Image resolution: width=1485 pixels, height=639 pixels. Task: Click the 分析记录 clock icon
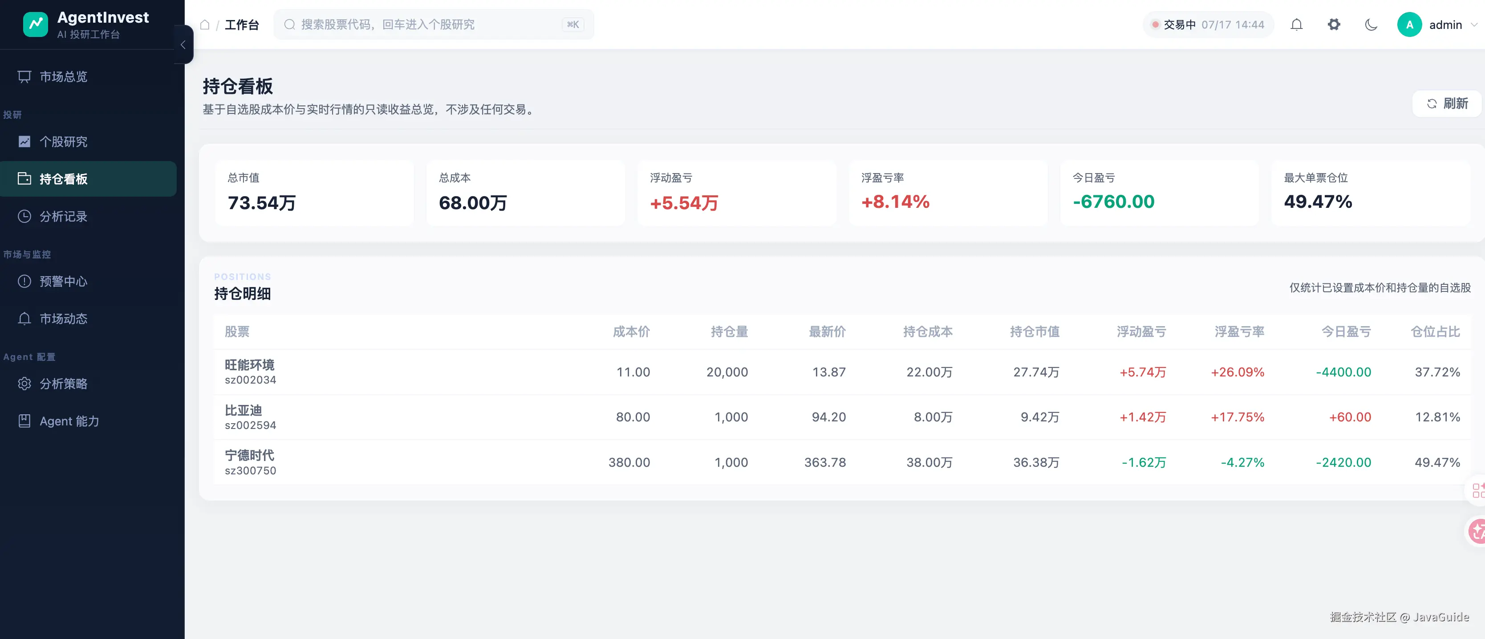click(24, 216)
